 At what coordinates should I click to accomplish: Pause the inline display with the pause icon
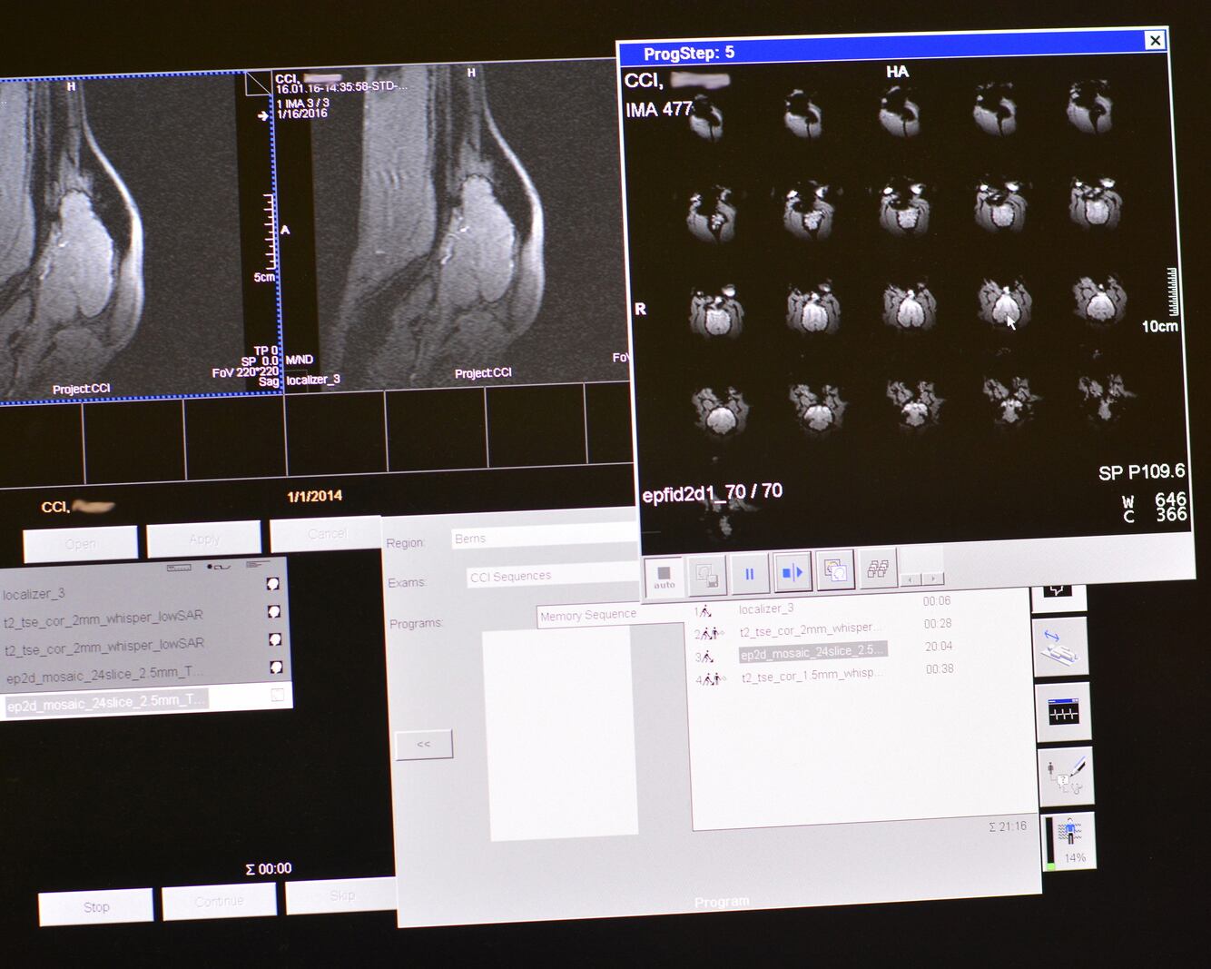[x=749, y=573]
